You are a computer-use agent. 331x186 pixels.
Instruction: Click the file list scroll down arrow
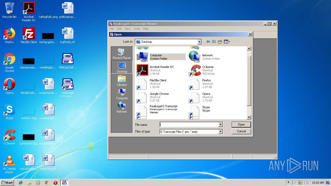coord(249,117)
